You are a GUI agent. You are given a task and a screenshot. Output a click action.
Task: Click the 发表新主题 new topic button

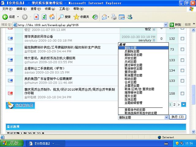tap(20, 105)
